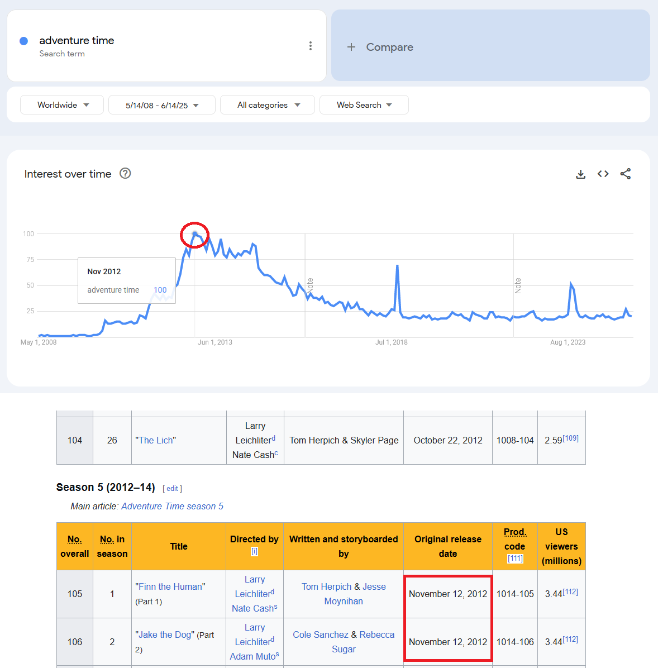Click citation [109] next to 2.59 viewers
This screenshot has width=658, height=668.
tap(571, 438)
